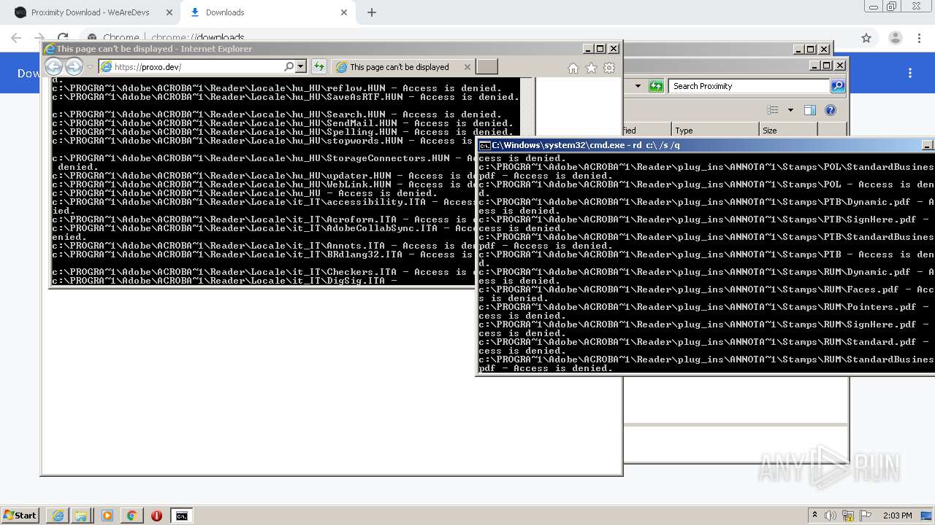Maximize the Internet Explorer window

600,49
